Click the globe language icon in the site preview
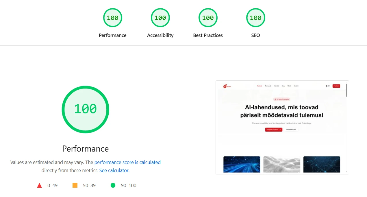 tap(327, 86)
